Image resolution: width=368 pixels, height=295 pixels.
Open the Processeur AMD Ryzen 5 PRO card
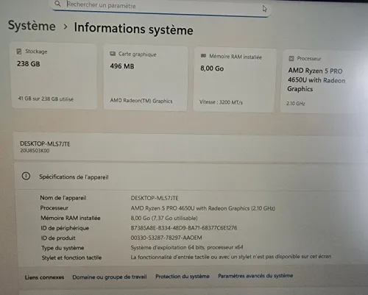(x=324, y=82)
